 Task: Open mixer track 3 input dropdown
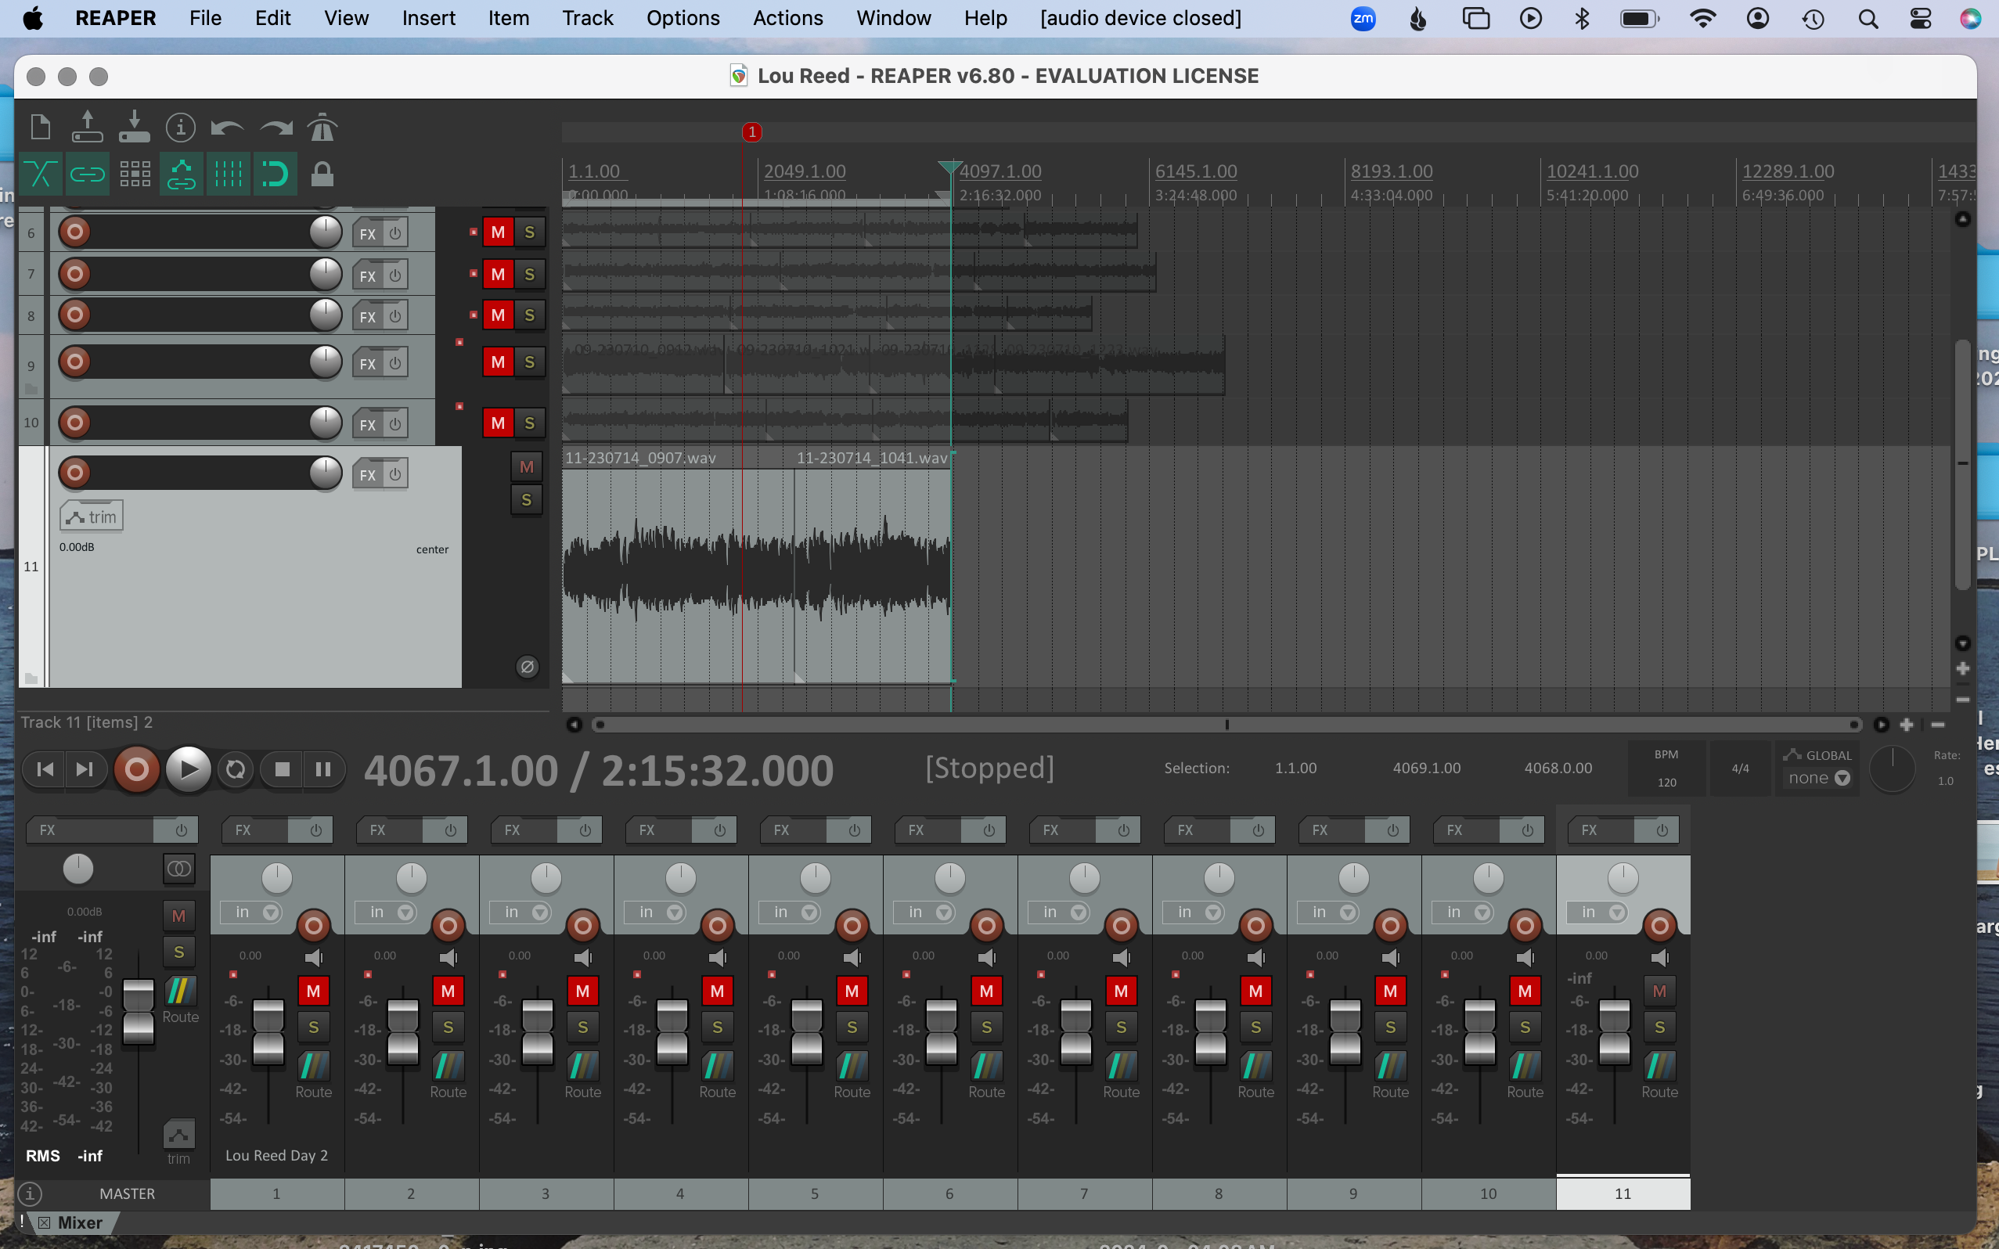tap(521, 912)
